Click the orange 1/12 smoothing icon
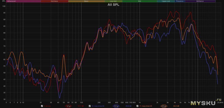 164,106
